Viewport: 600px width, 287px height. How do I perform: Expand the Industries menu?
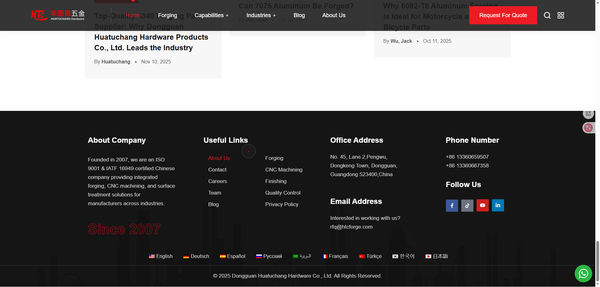(261, 15)
